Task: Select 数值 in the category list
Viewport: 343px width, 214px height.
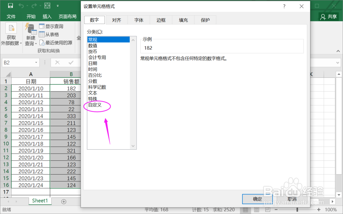Action: (x=108, y=46)
